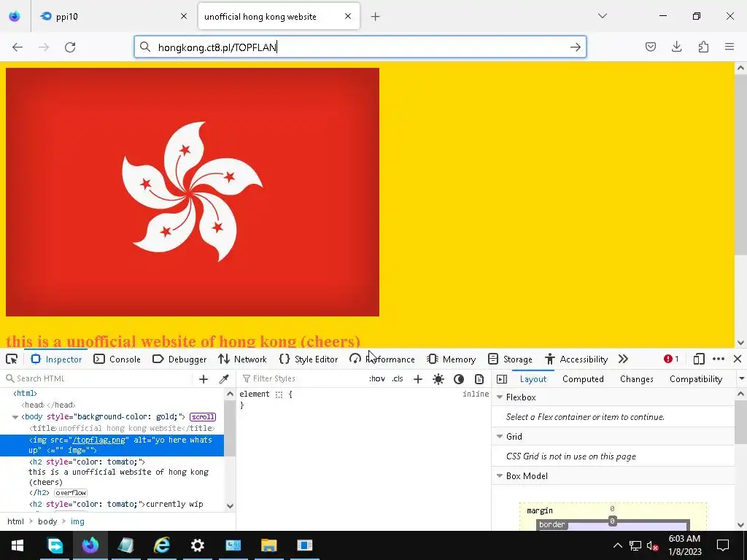Click the html breadcrumb item
The height and width of the screenshot is (560, 747).
tap(15, 521)
